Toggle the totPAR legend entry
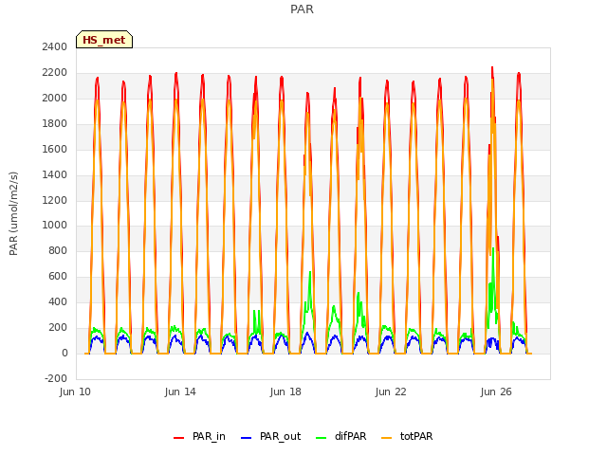607x455 pixels. click(x=407, y=436)
